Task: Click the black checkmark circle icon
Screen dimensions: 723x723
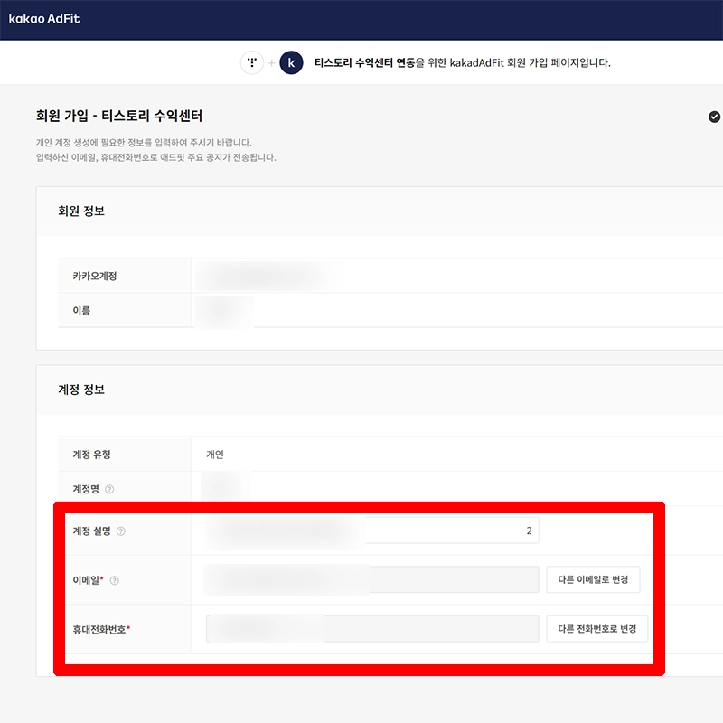Action: pyautogui.click(x=714, y=117)
